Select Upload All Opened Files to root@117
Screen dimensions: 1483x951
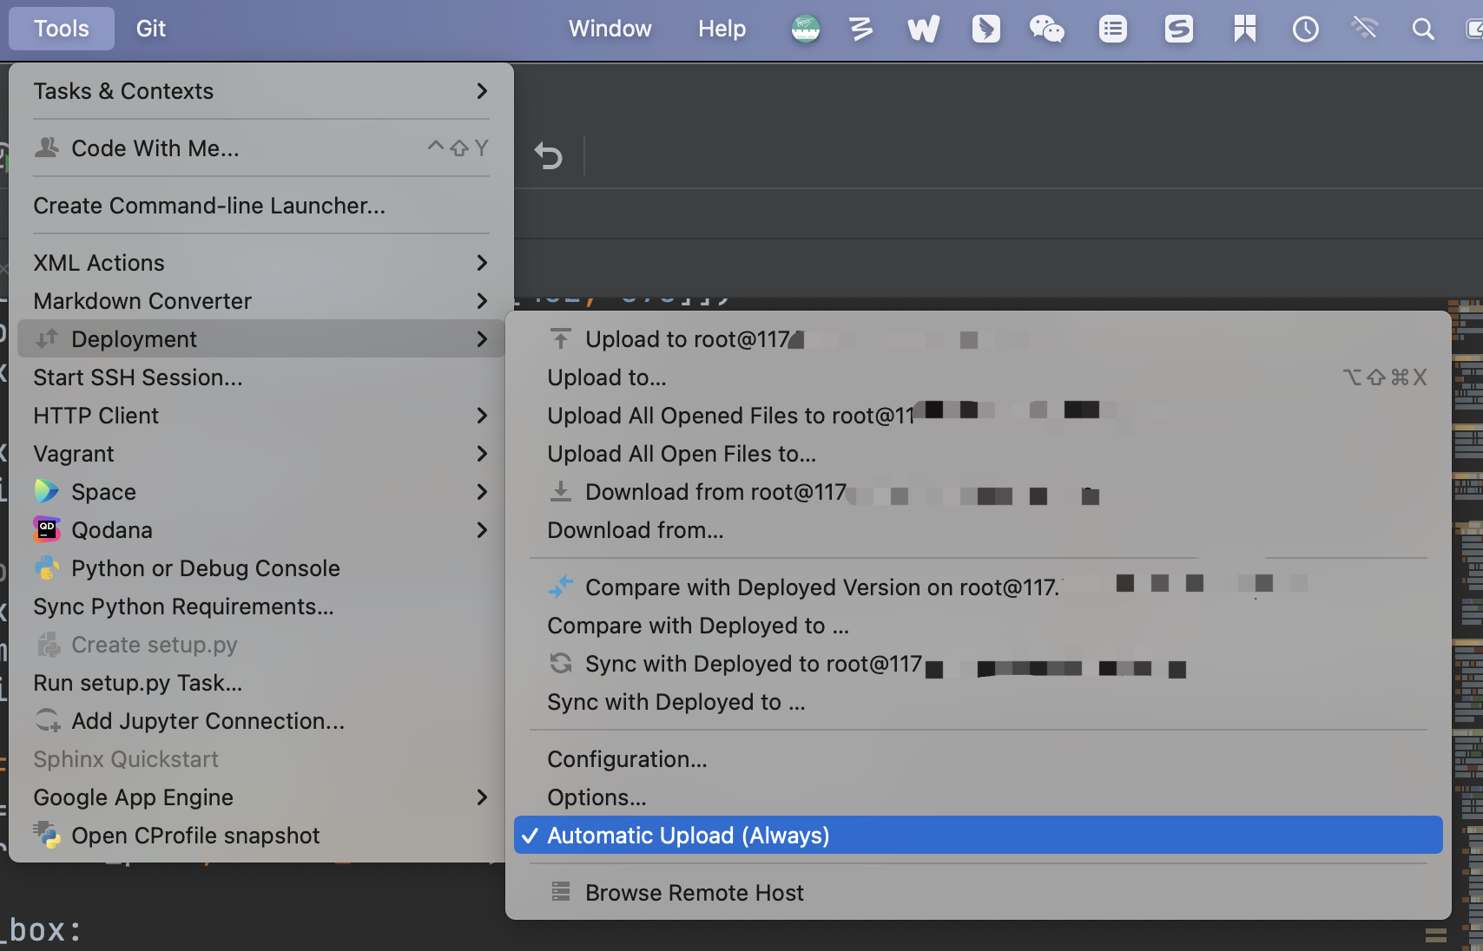point(979,416)
